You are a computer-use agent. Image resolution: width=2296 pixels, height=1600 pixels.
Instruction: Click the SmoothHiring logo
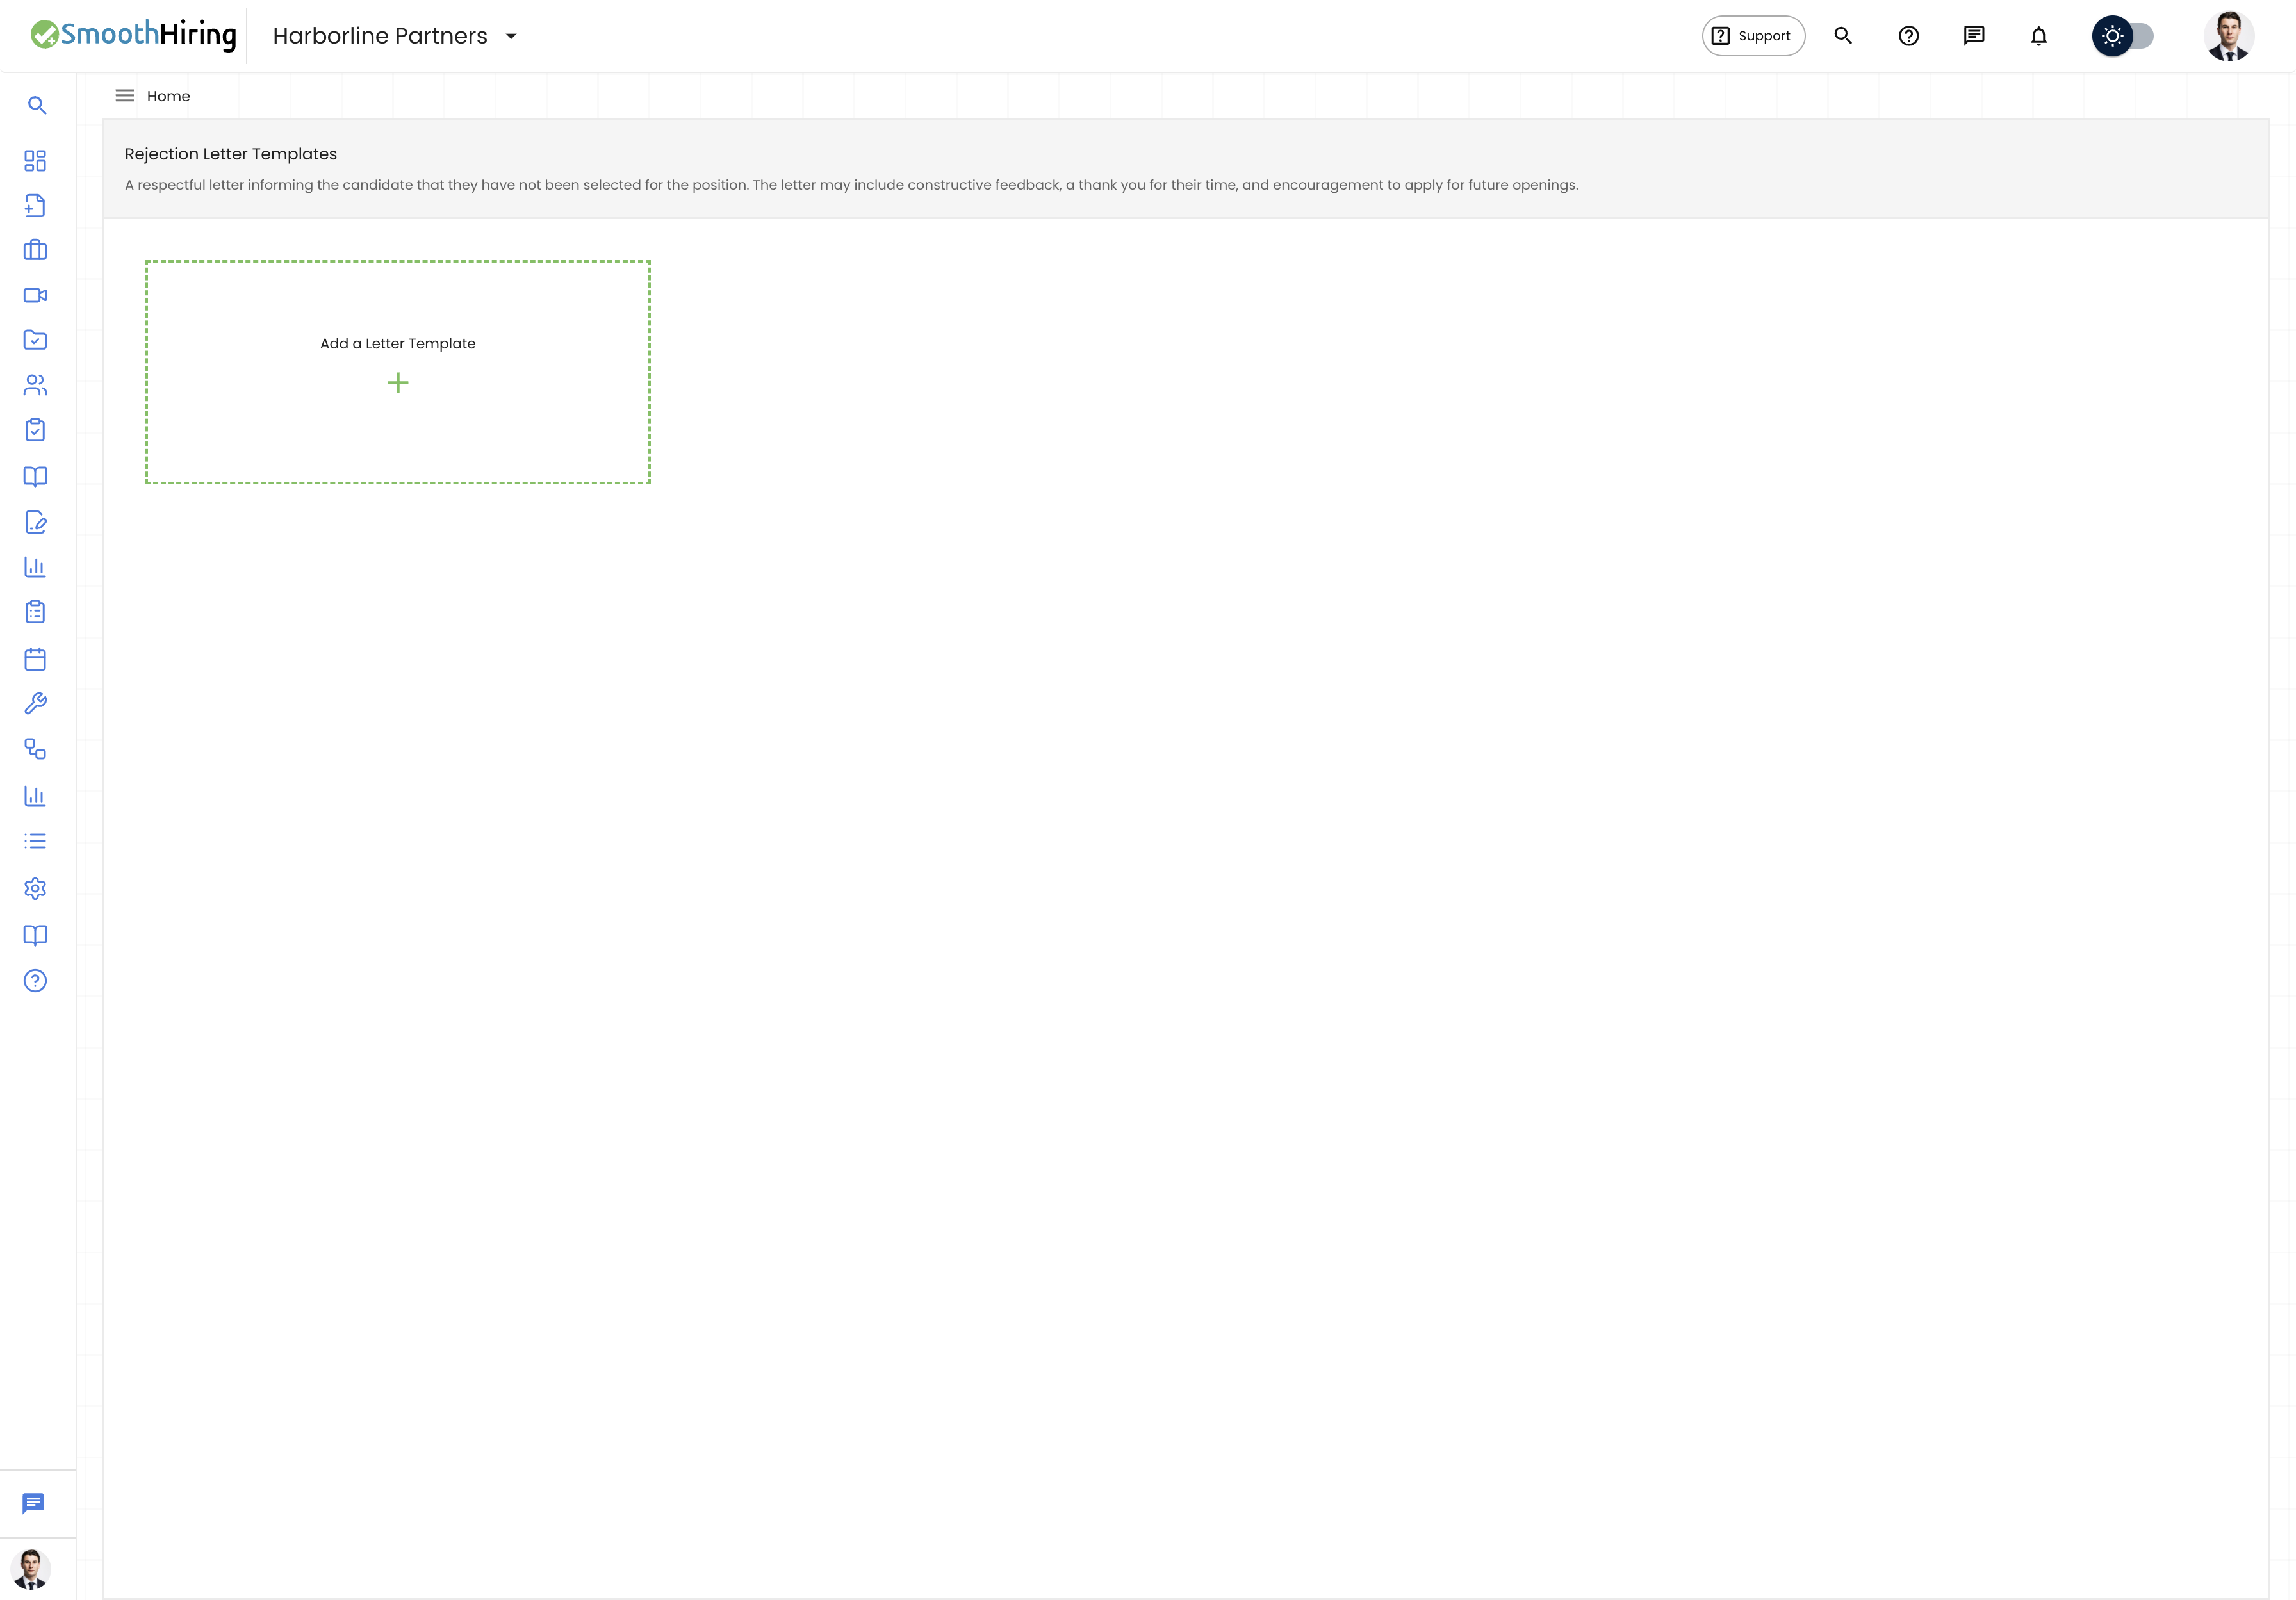(133, 35)
